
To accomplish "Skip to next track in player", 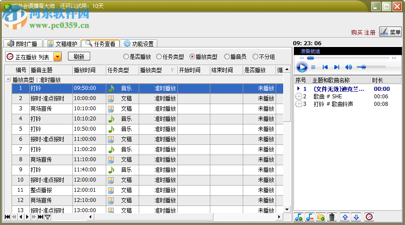I will [x=337, y=67].
